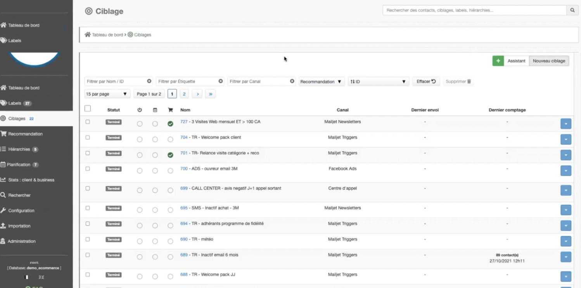The height and width of the screenshot is (288, 581).
Task: Click the flag icon under database name
Action: (26, 277)
